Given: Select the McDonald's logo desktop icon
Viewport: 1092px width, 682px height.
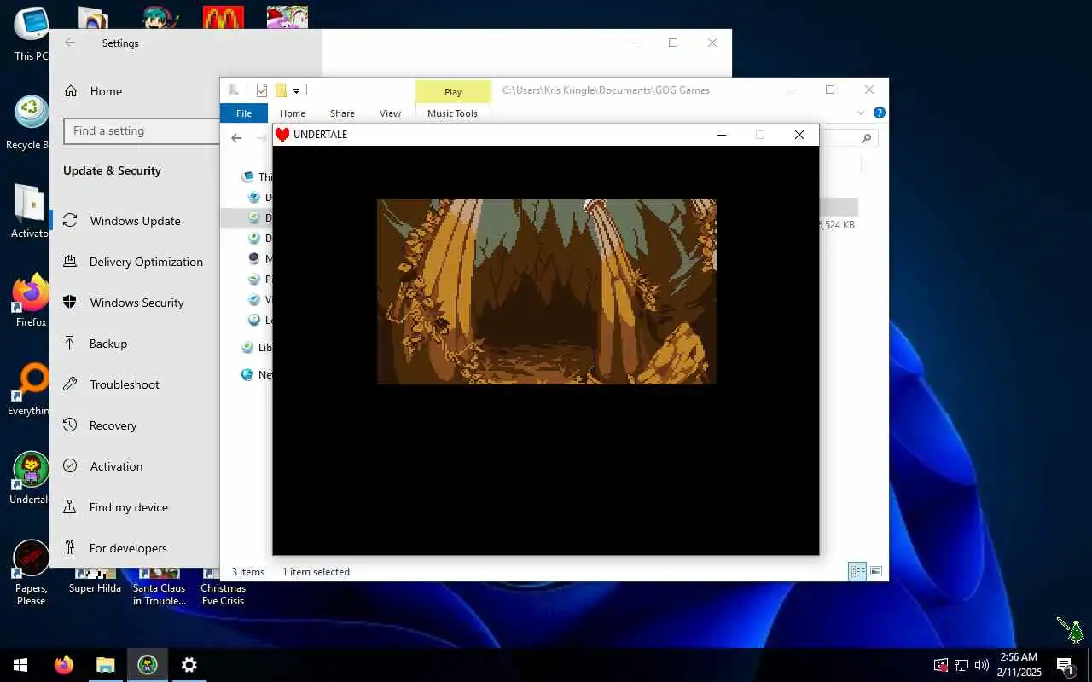Looking at the screenshot, I should pos(224,17).
